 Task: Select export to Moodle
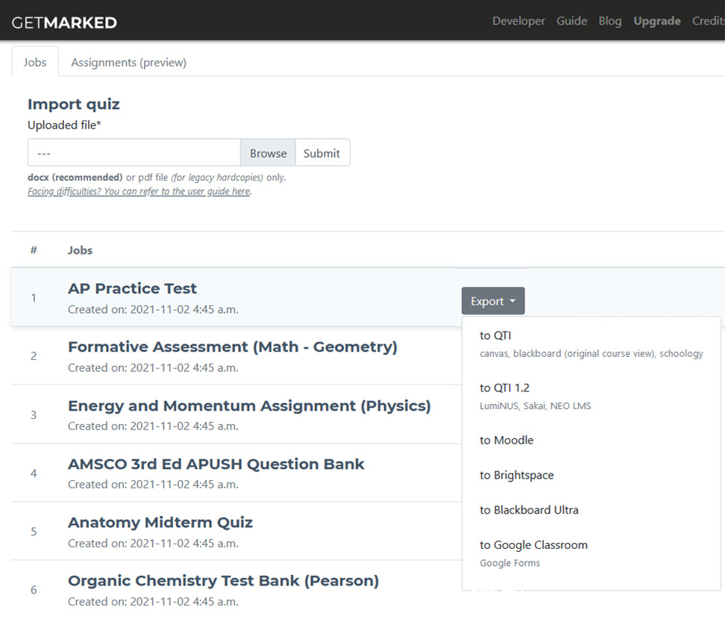[507, 441]
